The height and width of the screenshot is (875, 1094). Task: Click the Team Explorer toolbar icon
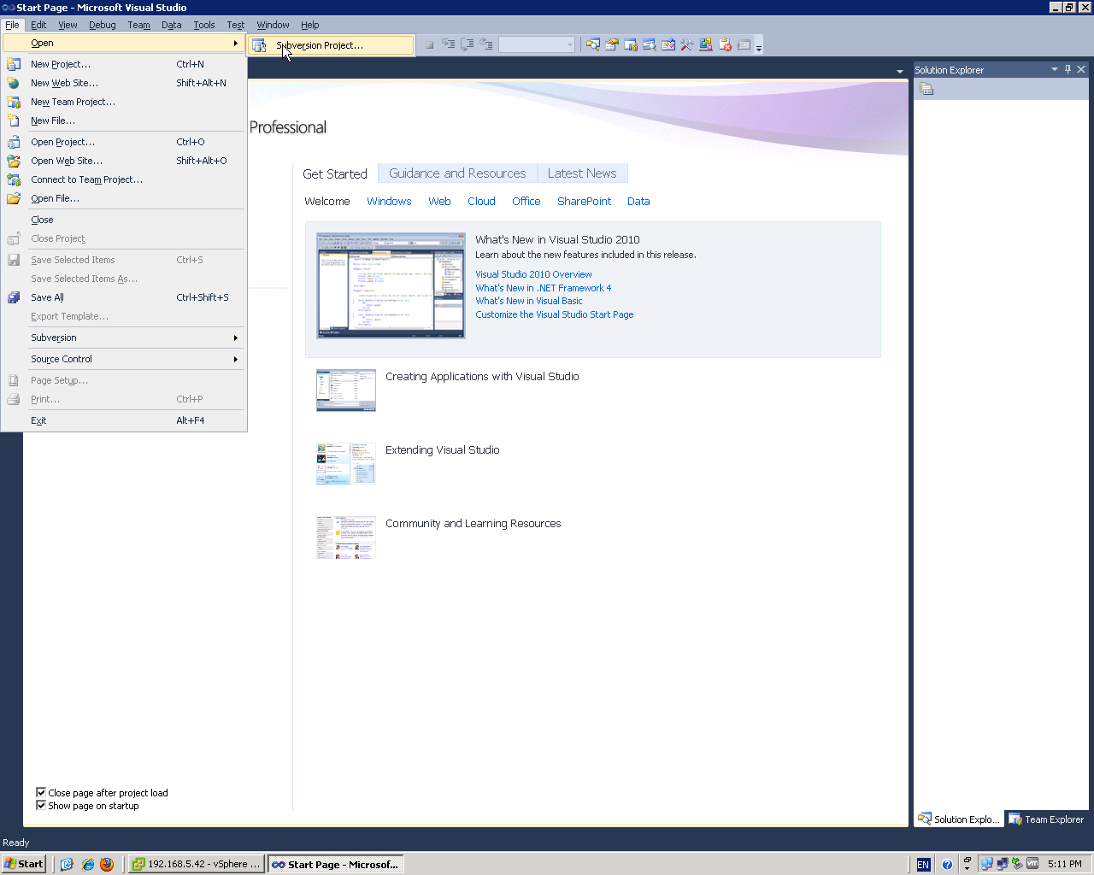pos(631,44)
